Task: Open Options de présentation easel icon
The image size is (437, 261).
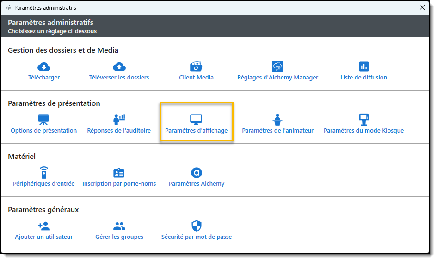Action: (x=43, y=120)
